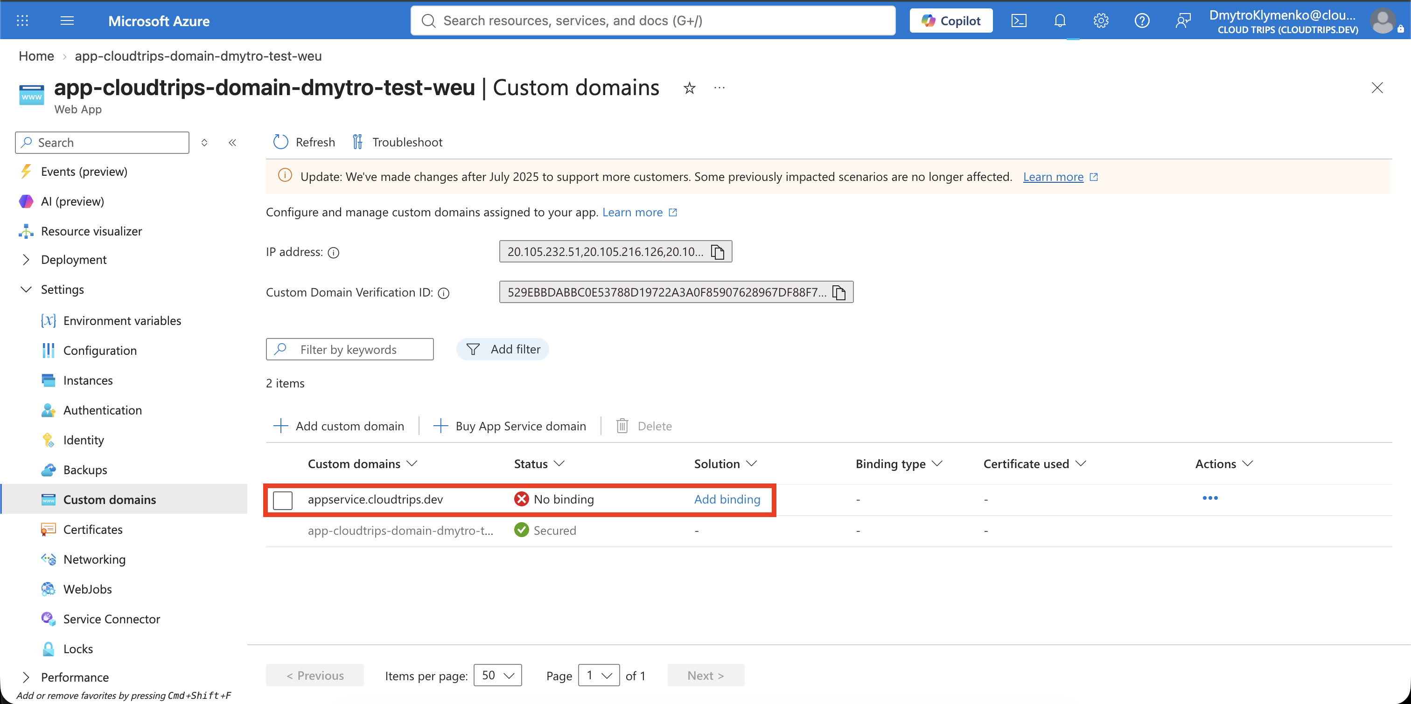Open Certificates in sidebar
The width and height of the screenshot is (1411, 704).
point(92,529)
